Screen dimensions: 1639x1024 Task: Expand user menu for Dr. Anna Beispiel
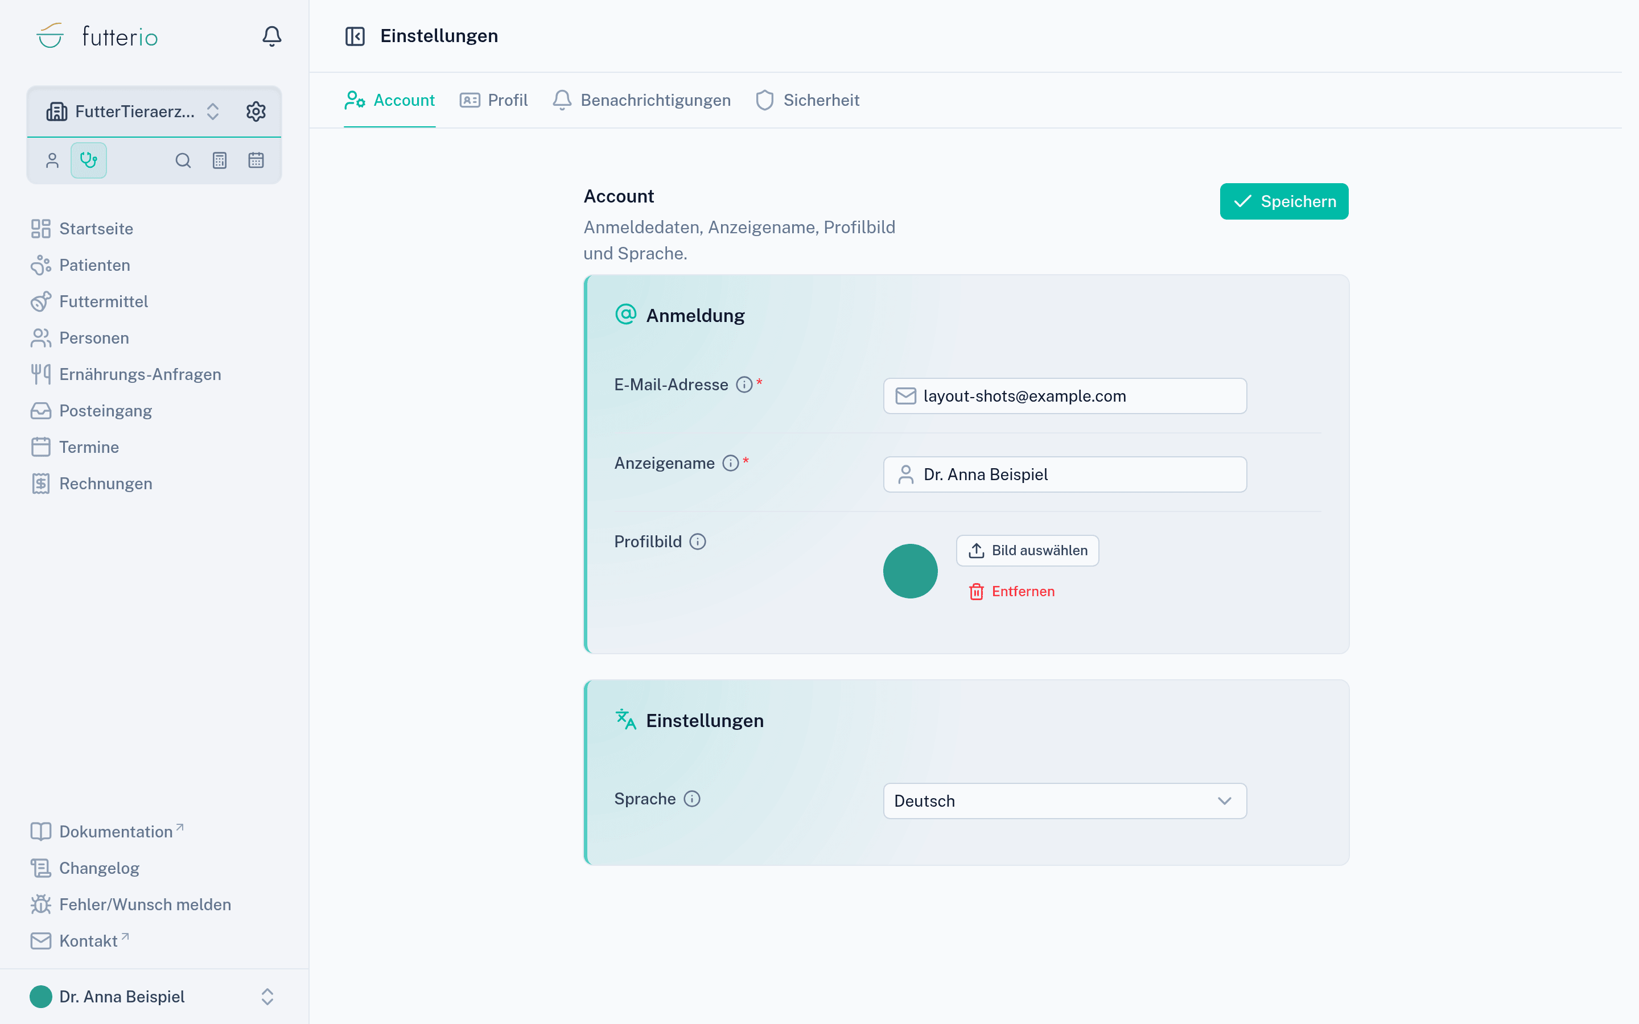tap(154, 997)
